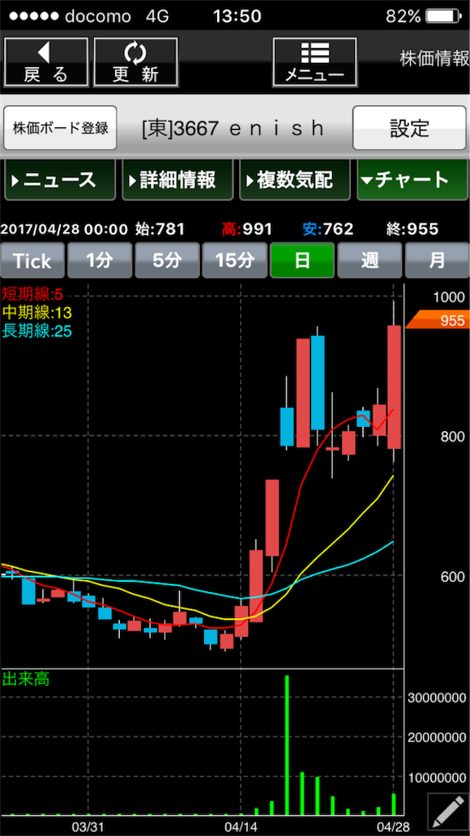Open the メニュー menu button
470x836 pixels.
coord(314,62)
